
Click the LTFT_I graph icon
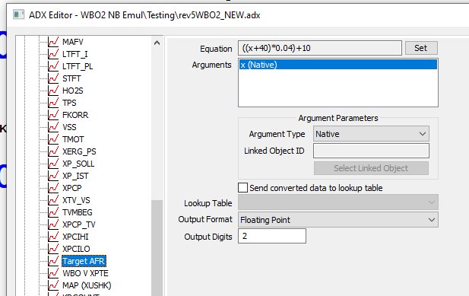click(53, 54)
